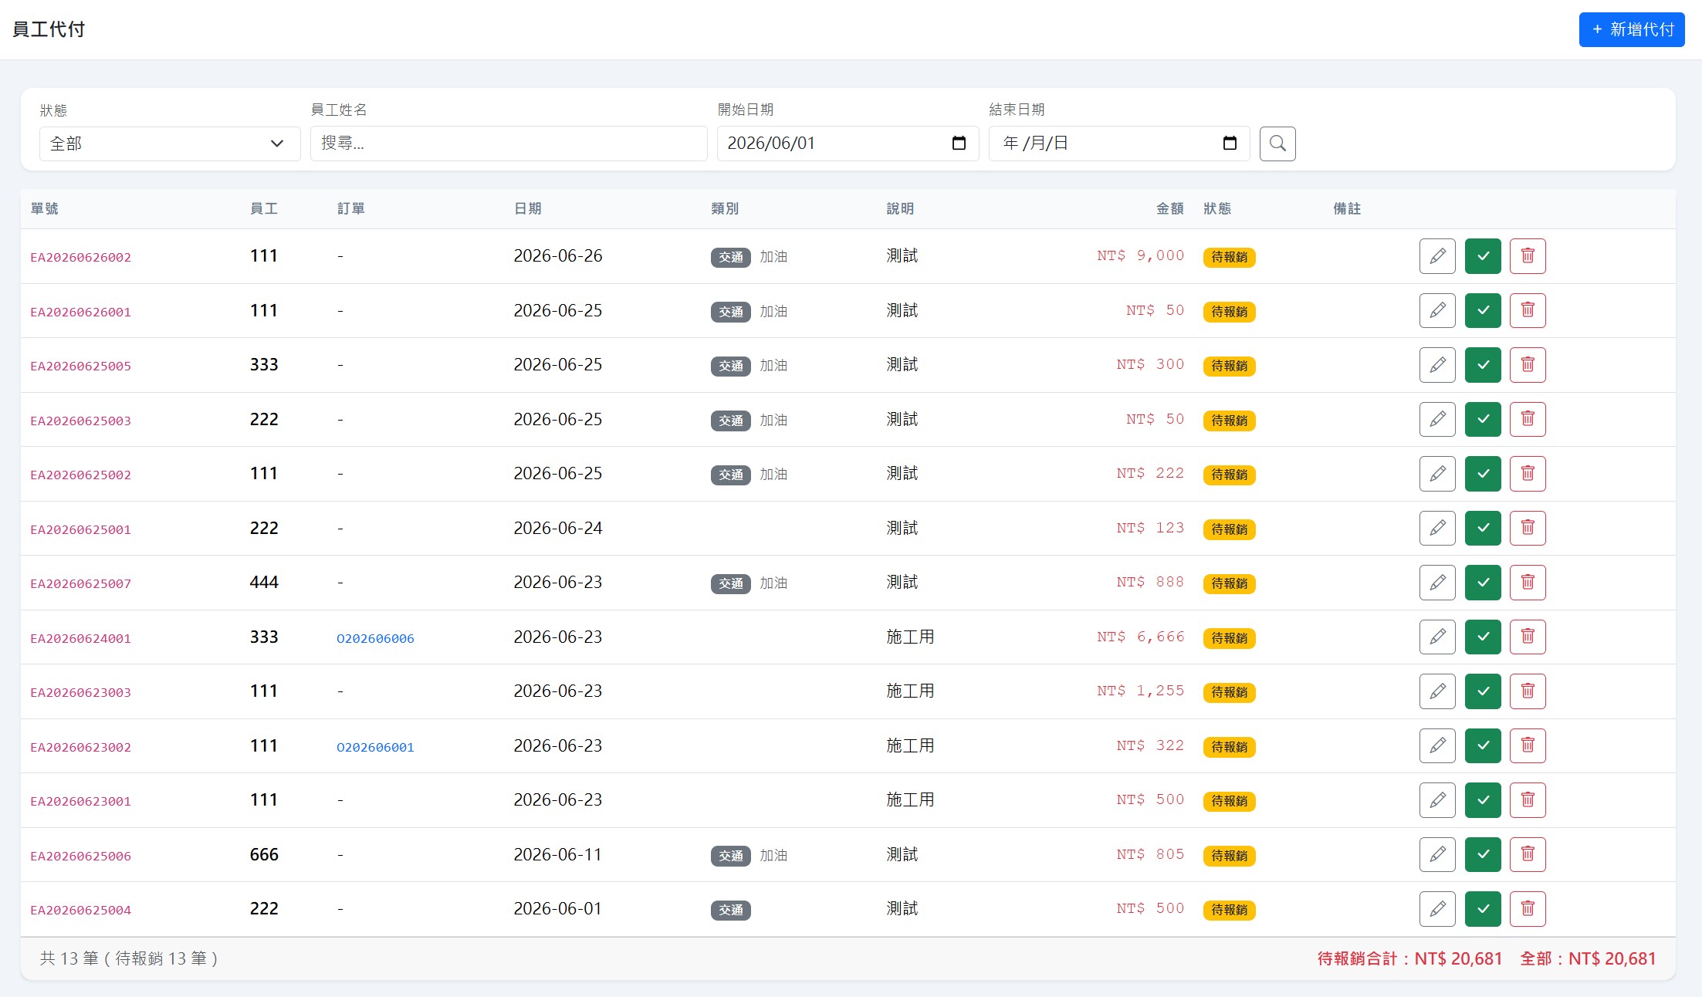Edit record EA20260624001
The height and width of the screenshot is (997, 1702).
pos(1437,637)
